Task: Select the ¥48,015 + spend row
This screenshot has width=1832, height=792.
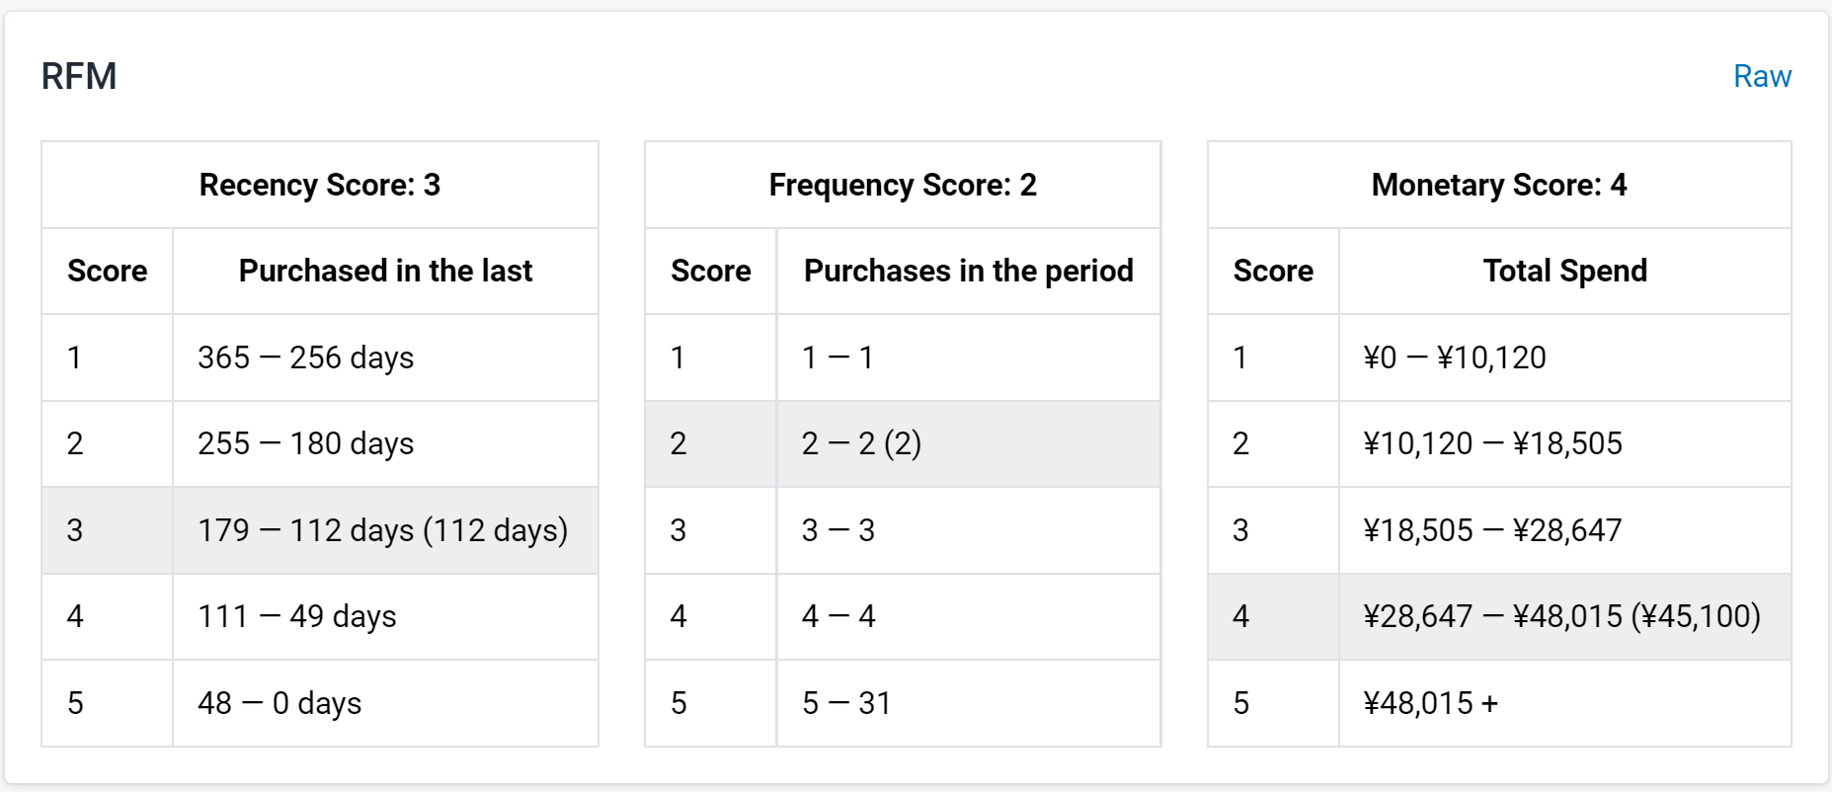Action: point(1499,703)
